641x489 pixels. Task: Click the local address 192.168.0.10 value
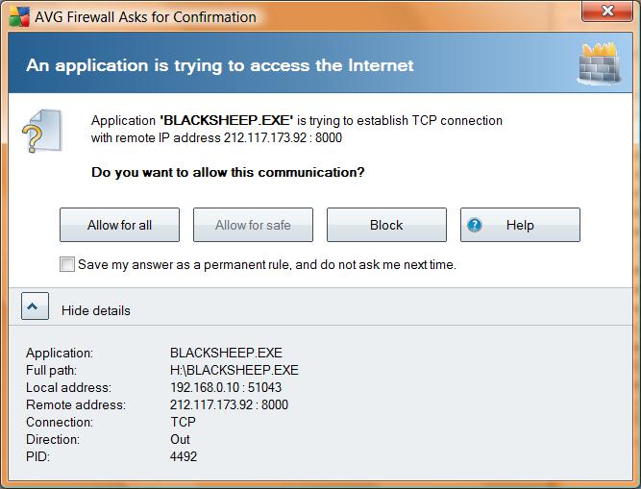[x=226, y=387]
